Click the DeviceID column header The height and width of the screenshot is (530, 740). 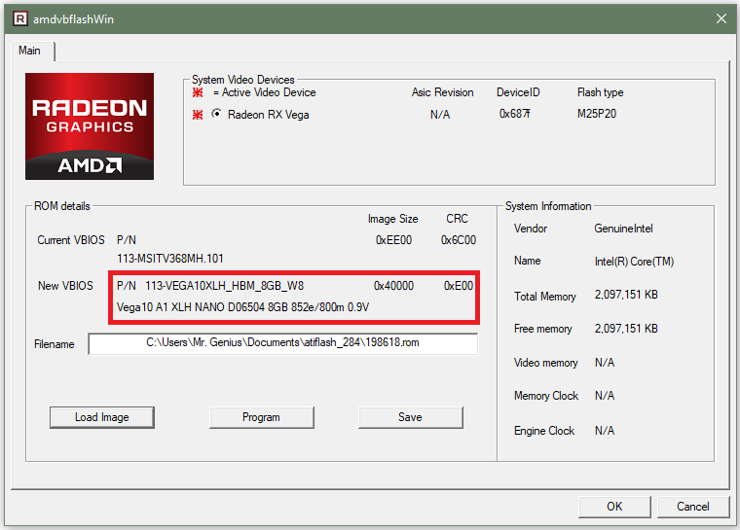(x=518, y=92)
